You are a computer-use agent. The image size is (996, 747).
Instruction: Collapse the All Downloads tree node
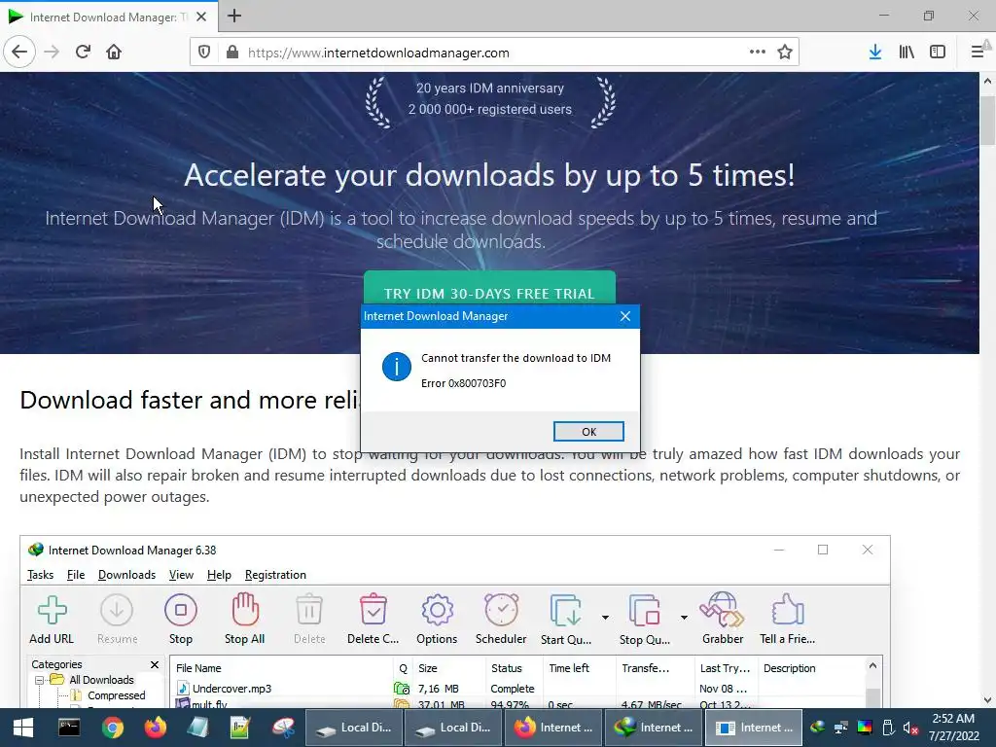39,680
